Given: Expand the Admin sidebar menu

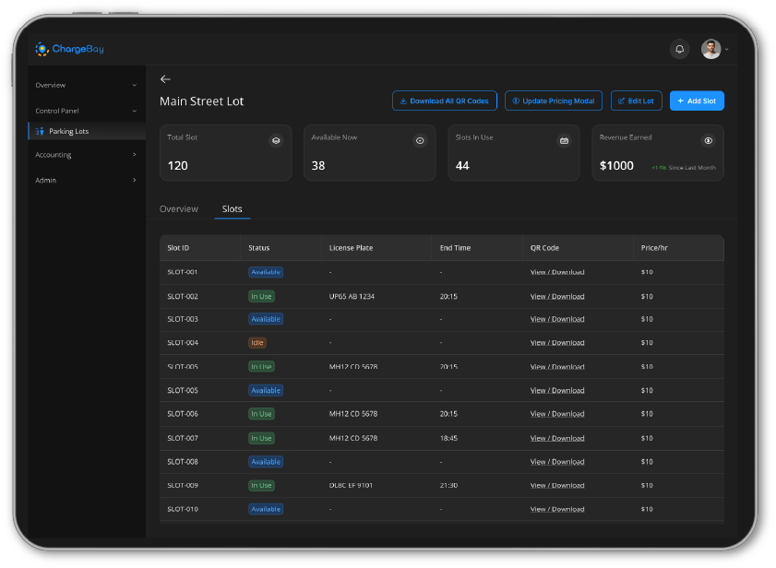Looking at the screenshot, I should (x=86, y=180).
